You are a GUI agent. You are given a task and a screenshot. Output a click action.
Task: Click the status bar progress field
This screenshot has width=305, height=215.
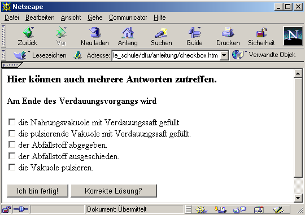[x=57, y=209]
